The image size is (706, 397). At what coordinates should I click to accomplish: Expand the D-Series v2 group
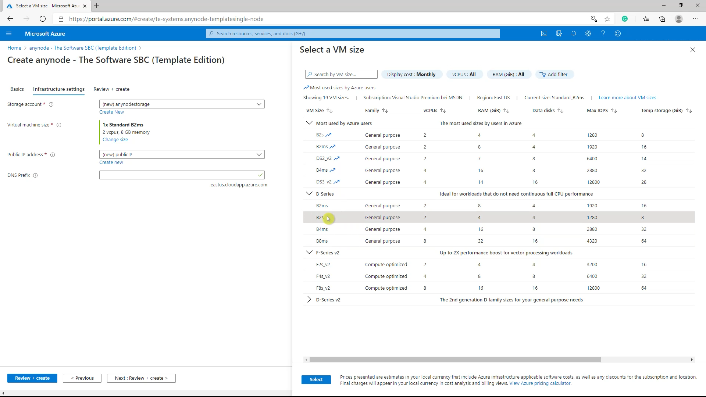309,300
